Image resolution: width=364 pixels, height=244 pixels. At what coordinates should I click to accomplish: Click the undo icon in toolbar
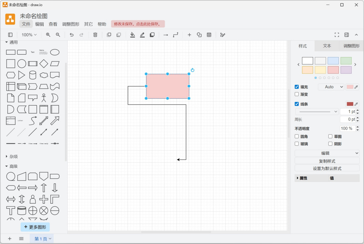[72, 35]
